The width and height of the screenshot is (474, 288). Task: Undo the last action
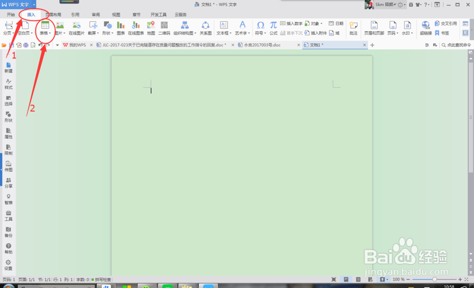pyautogui.click(x=40, y=45)
